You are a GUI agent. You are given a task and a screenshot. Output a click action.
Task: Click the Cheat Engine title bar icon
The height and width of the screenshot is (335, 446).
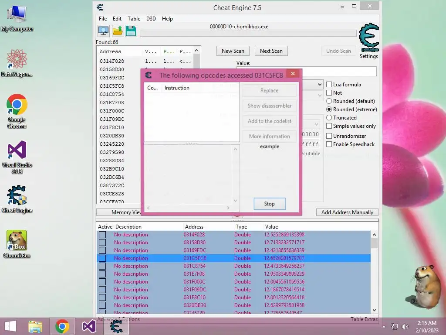pyautogui.click(x=100, y=7)
